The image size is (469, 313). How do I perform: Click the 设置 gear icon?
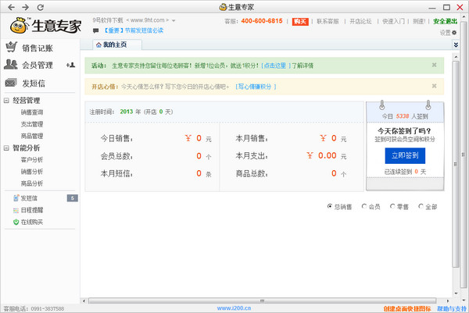click(x=453, y=33)
